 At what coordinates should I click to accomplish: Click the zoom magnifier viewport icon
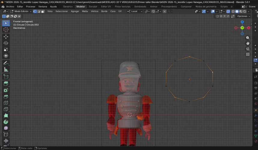coord(248,38)
